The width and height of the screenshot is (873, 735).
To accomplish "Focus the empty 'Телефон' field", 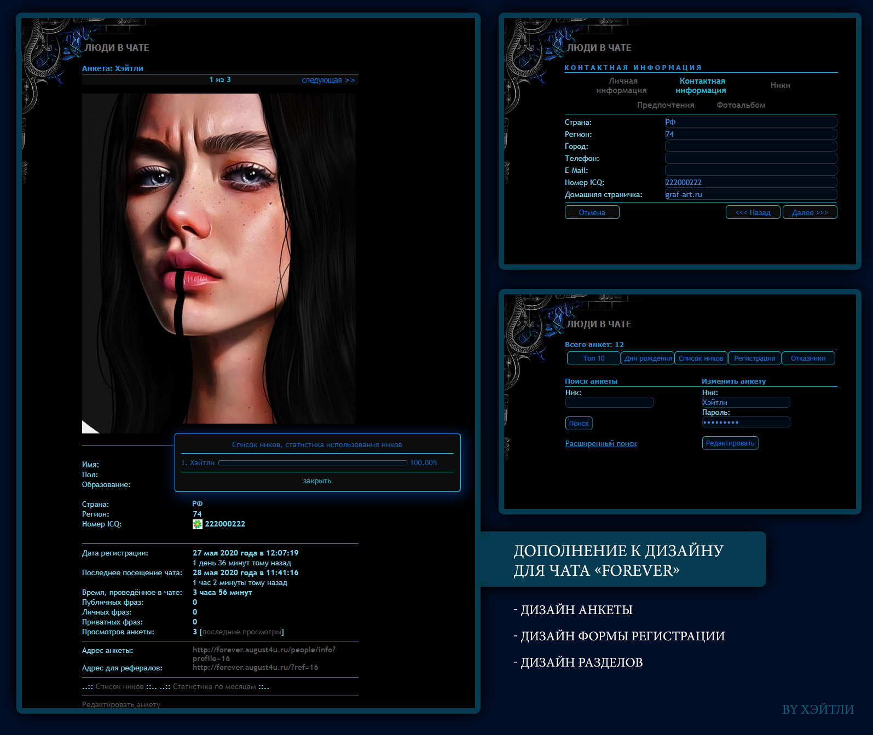I will click(751, 158).
